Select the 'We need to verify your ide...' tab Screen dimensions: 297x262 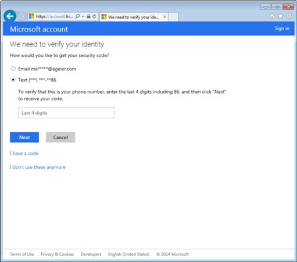[134, 17]
